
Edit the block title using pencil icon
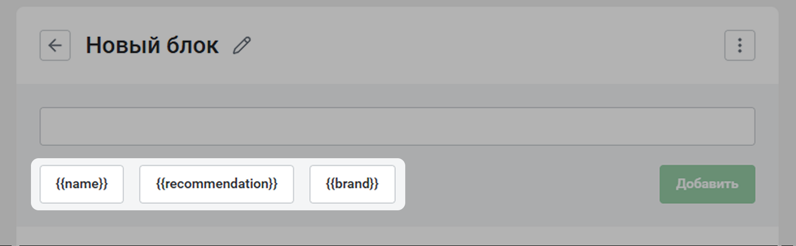coord(242,45)
